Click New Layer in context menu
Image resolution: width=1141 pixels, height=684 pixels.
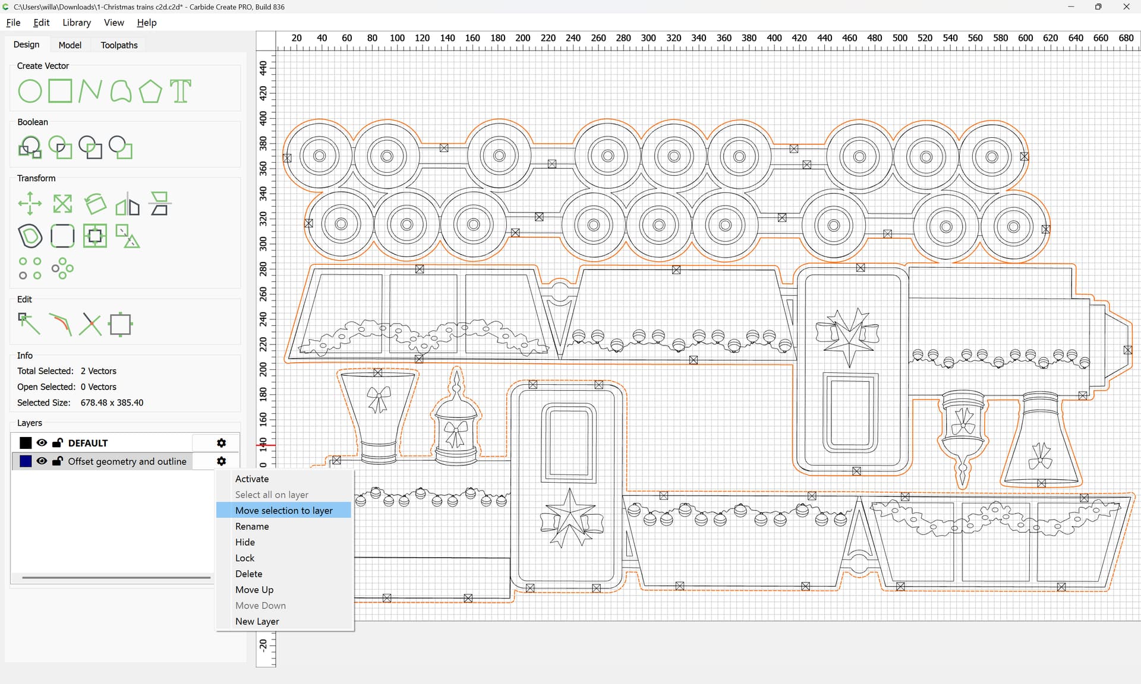click(257, 621)
